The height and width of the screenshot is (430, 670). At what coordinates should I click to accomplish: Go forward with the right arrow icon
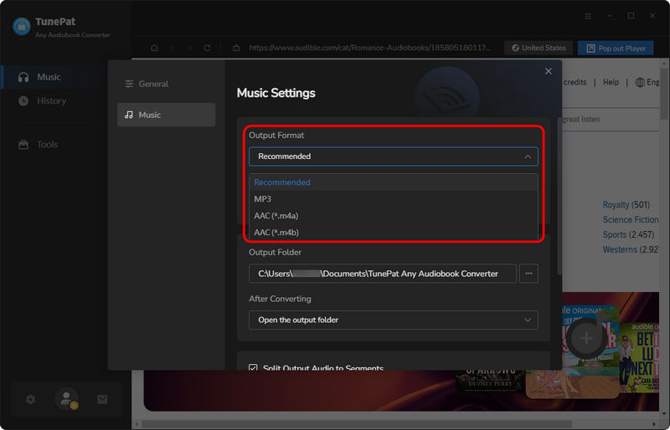point(190,48)
